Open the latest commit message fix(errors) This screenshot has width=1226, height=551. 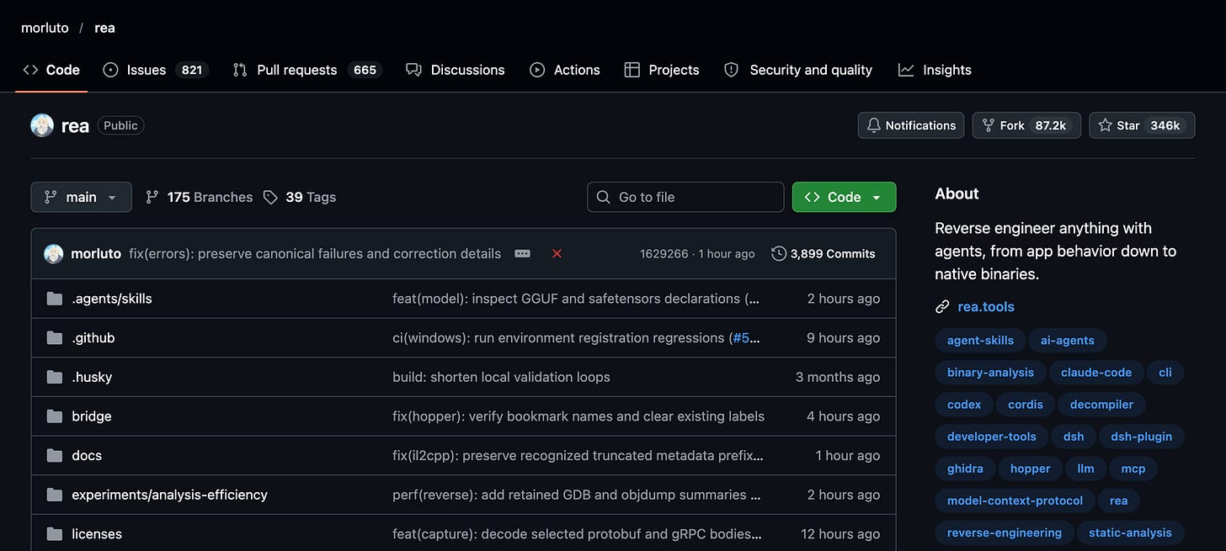(x=315, y=253)
